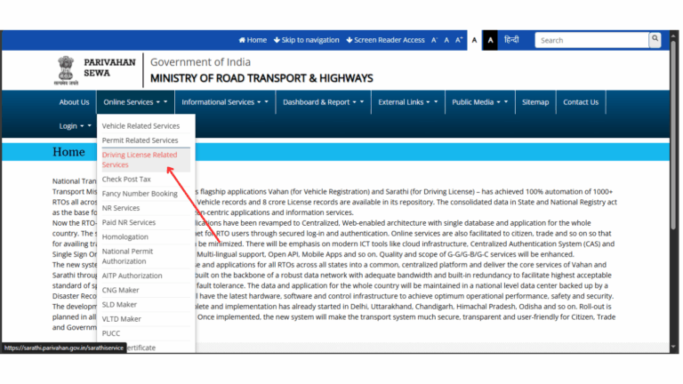
Task: Expand the Dashboard & Report dropdown
Action: 320,102
